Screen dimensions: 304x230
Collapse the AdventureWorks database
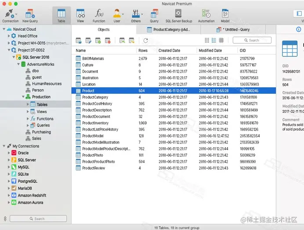(18, 64)
